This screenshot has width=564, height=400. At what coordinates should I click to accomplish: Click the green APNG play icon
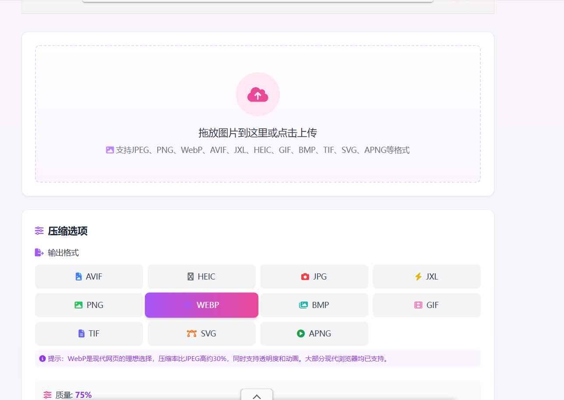point(300,333)
